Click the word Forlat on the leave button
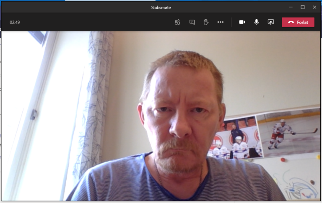The width and height of the screenshot is (322, 203). (302, 22)
